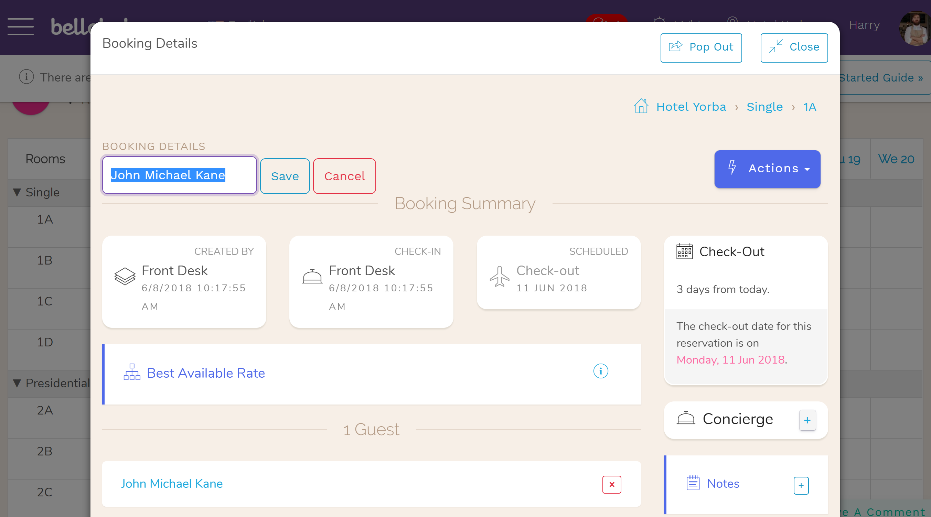Image resolution: width=931 pixels, height=517 pixels.
Task: Remove John Michael Kane guest entry
Action: pos(612,485)
